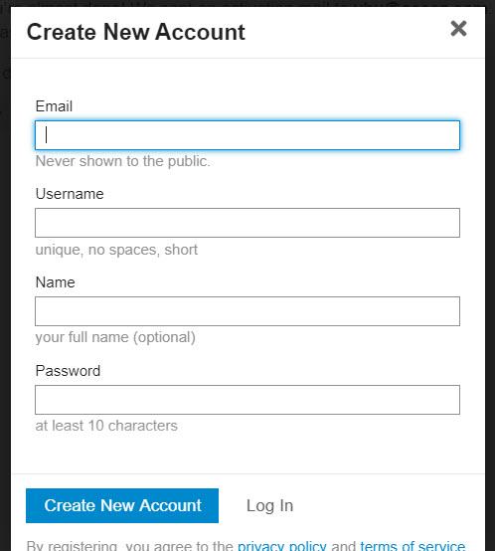Click the Name field label

point(55,282)
